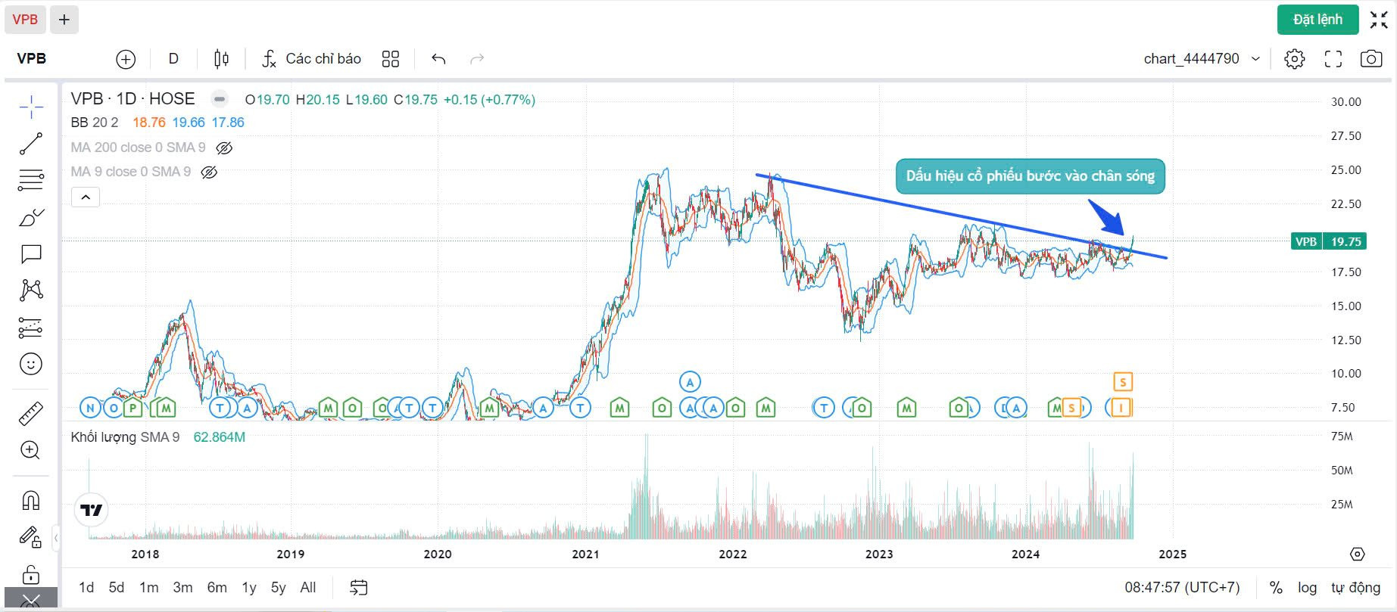Select the 3m time range

(182, 588)
